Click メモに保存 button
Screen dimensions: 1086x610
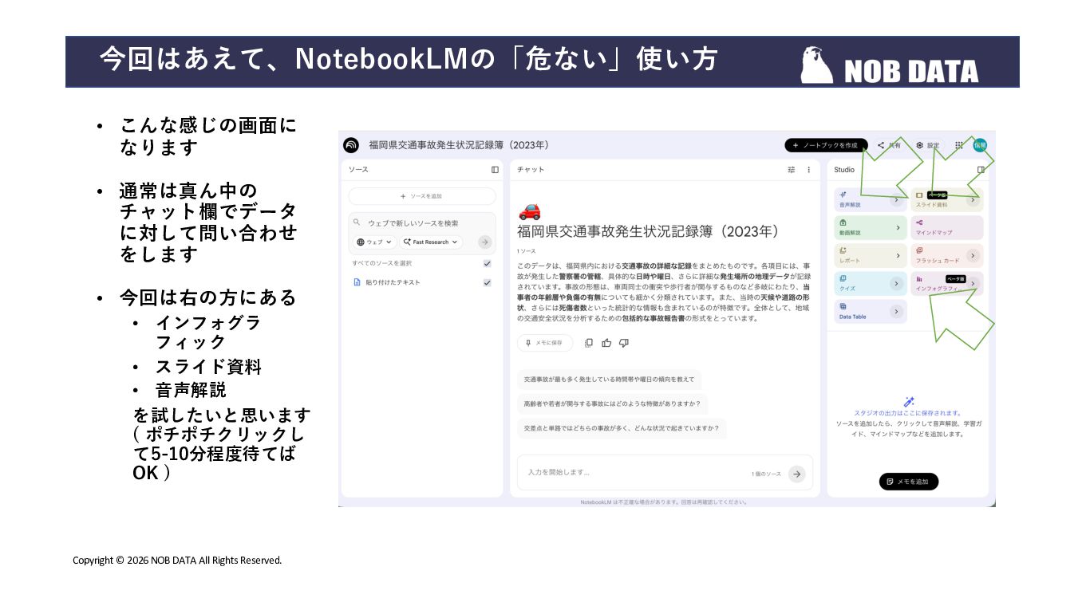tap(545, 343)
